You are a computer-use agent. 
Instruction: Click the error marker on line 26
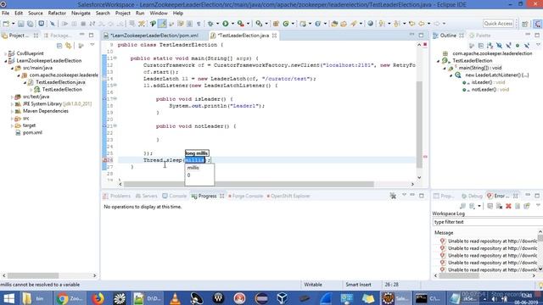pos(104,160)
